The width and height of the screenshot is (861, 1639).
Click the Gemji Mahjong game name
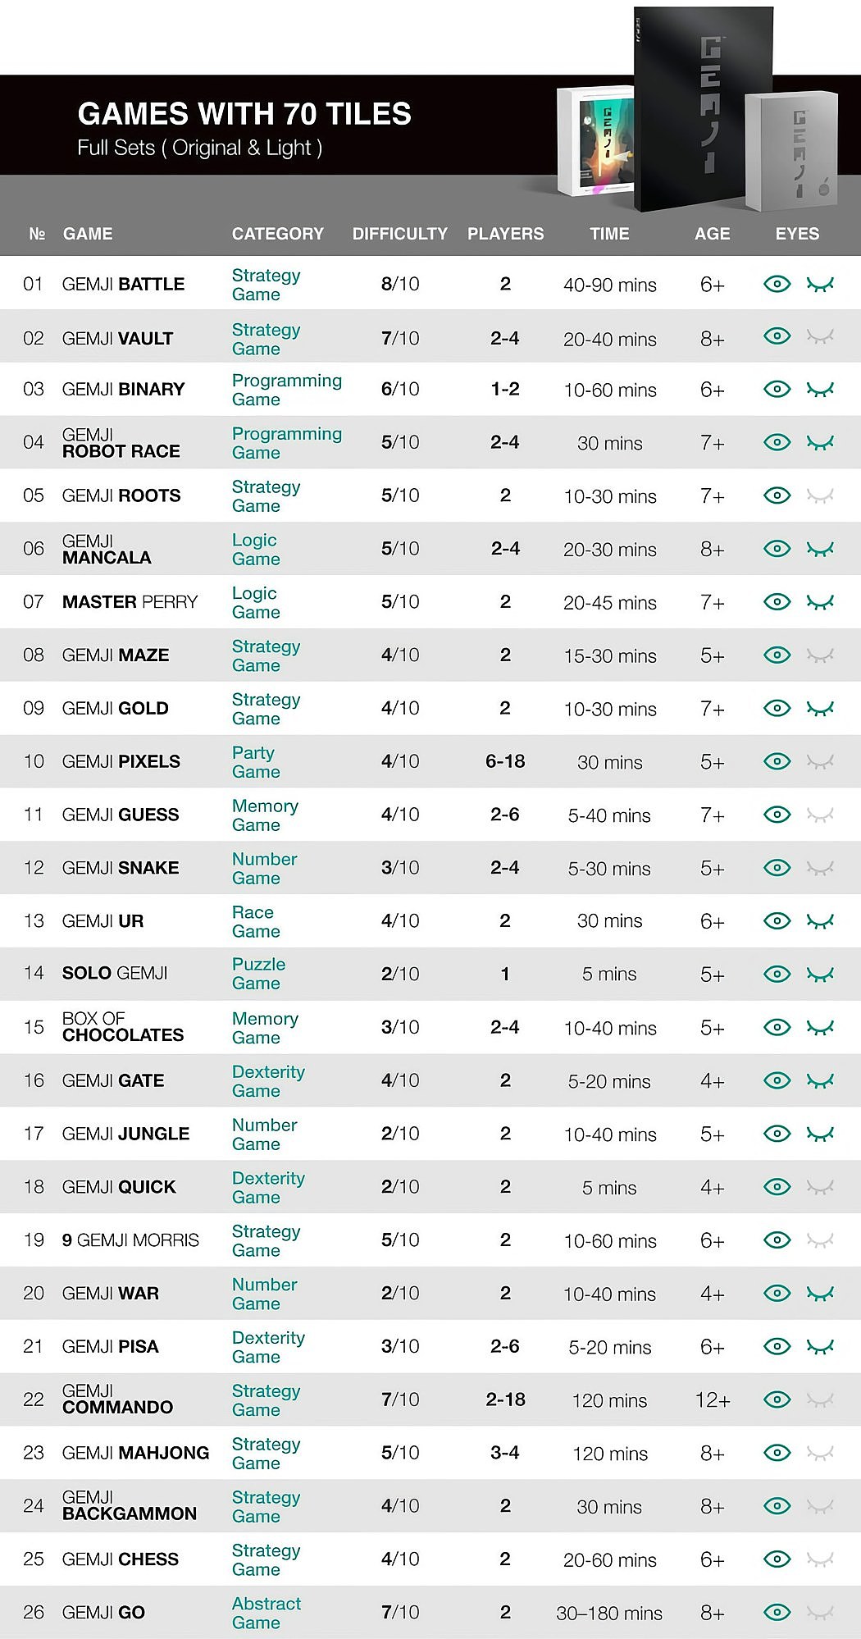[x=135, y=1453]
